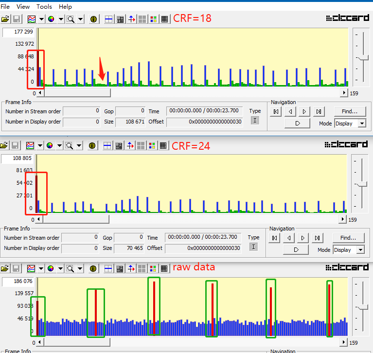Viewport: 373px width, 353px height.
Task: Click frame Type I indicator in CRF=24 panel
Action: pos(253,247)
